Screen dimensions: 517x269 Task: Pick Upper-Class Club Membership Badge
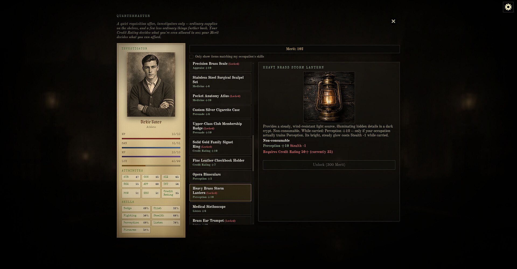[x=220, y=128]
